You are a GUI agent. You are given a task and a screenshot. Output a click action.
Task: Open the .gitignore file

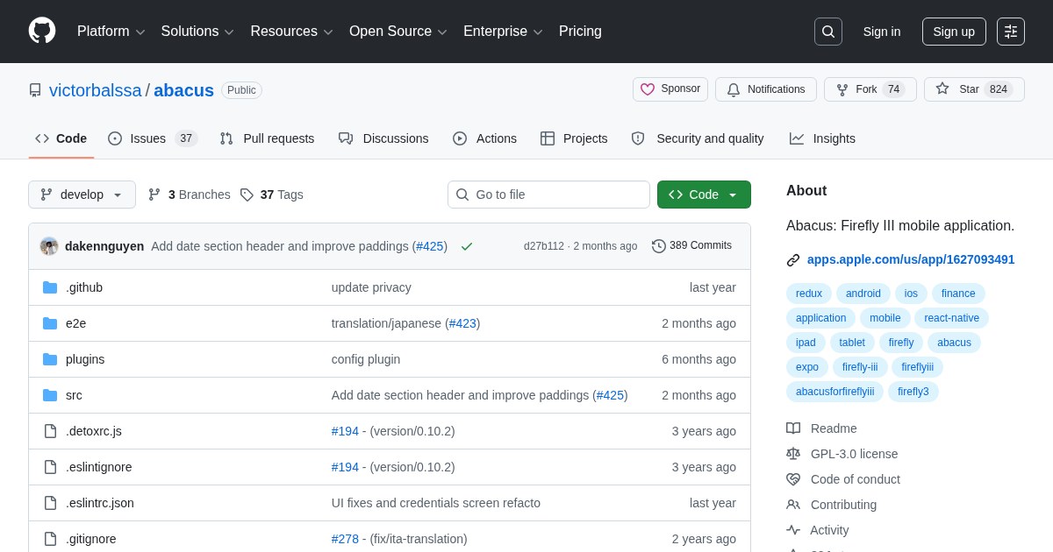pos(91,539)
